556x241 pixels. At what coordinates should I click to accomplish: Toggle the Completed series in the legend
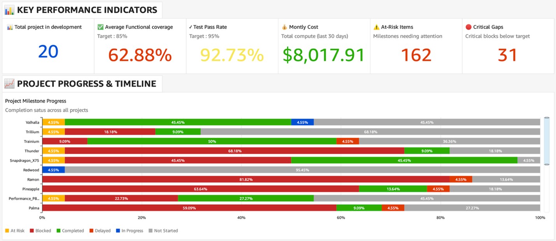tap(70, 231)
